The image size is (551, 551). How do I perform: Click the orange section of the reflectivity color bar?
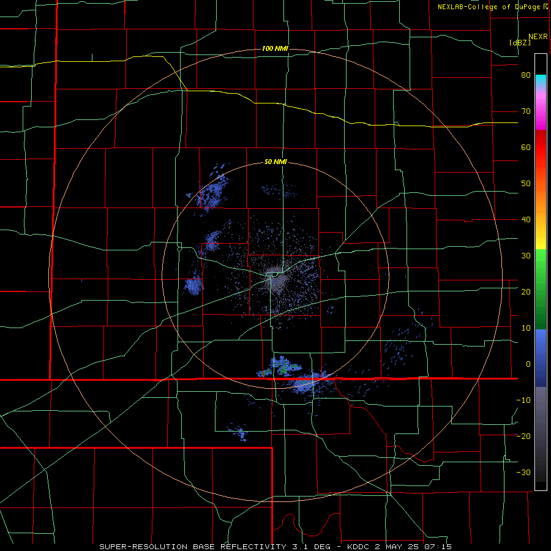541,198
